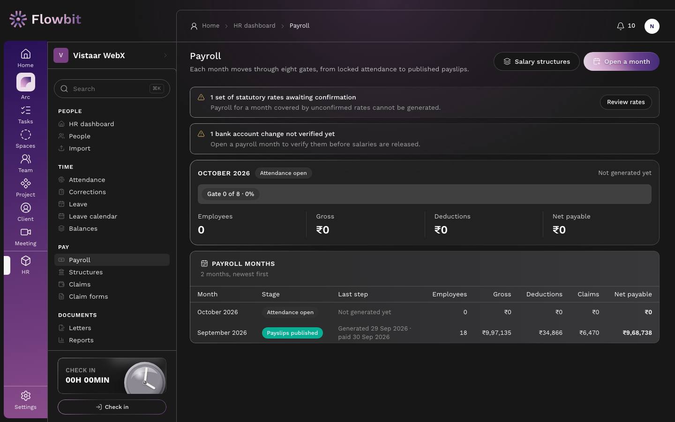Open Leave calendar in sidebar

(112, 216)
